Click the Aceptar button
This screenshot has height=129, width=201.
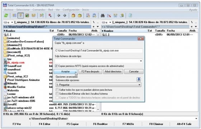tap(65, 71)
